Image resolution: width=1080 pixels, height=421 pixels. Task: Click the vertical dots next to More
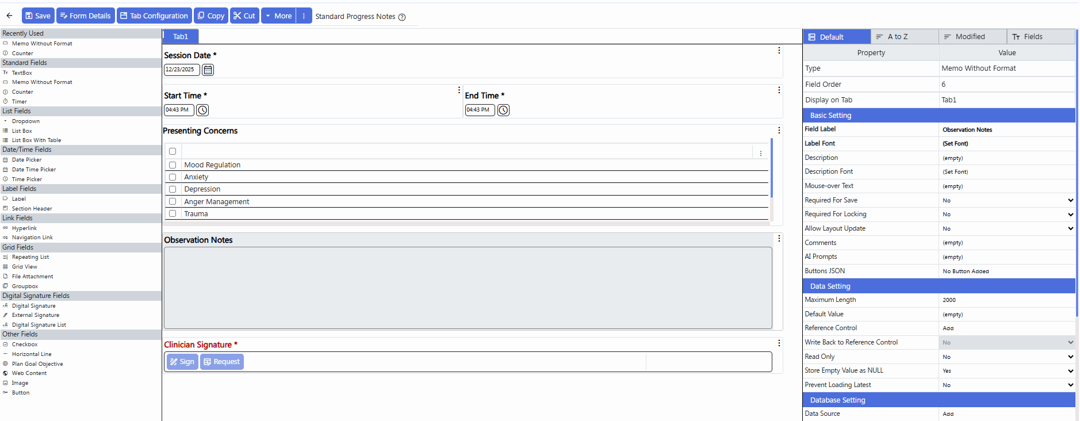304,16
